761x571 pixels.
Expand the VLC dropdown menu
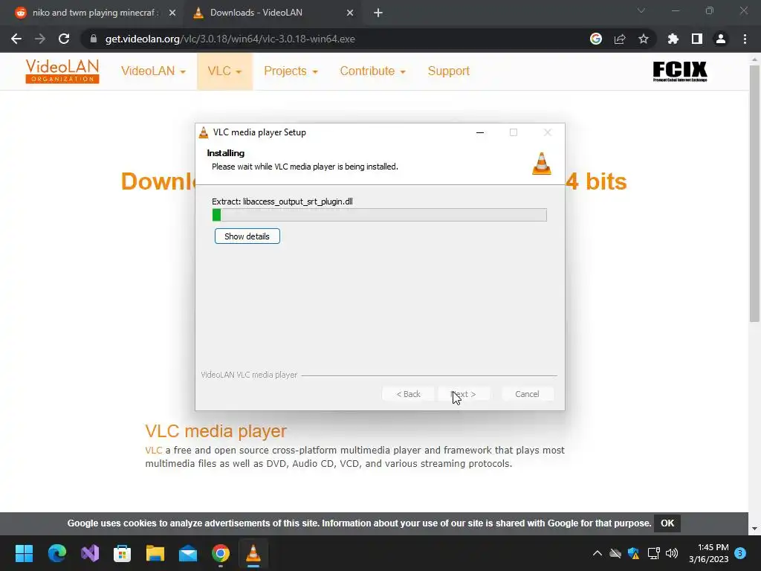pyautogui.click(x=224, y=71)
